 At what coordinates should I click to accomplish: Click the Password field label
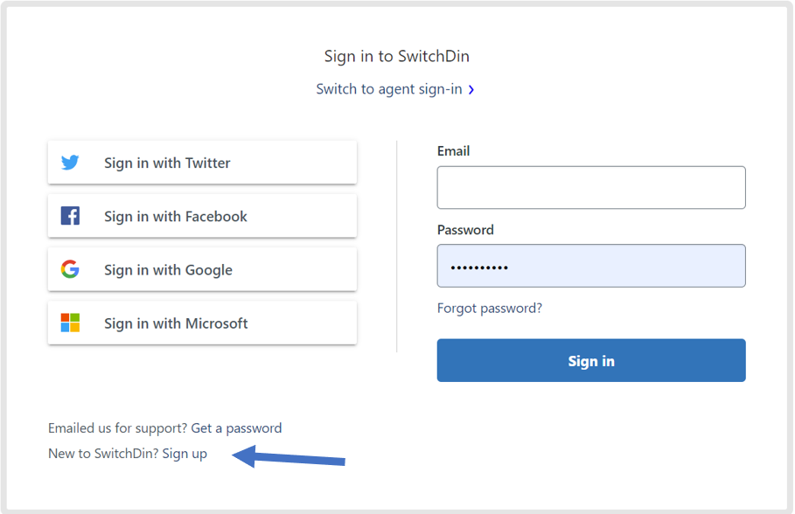pos(465,230)
